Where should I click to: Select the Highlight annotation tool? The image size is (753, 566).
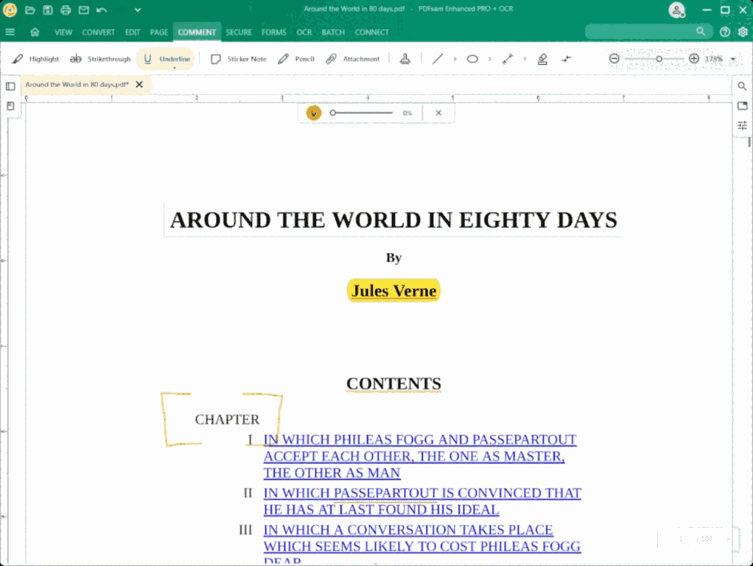point(35,59)
